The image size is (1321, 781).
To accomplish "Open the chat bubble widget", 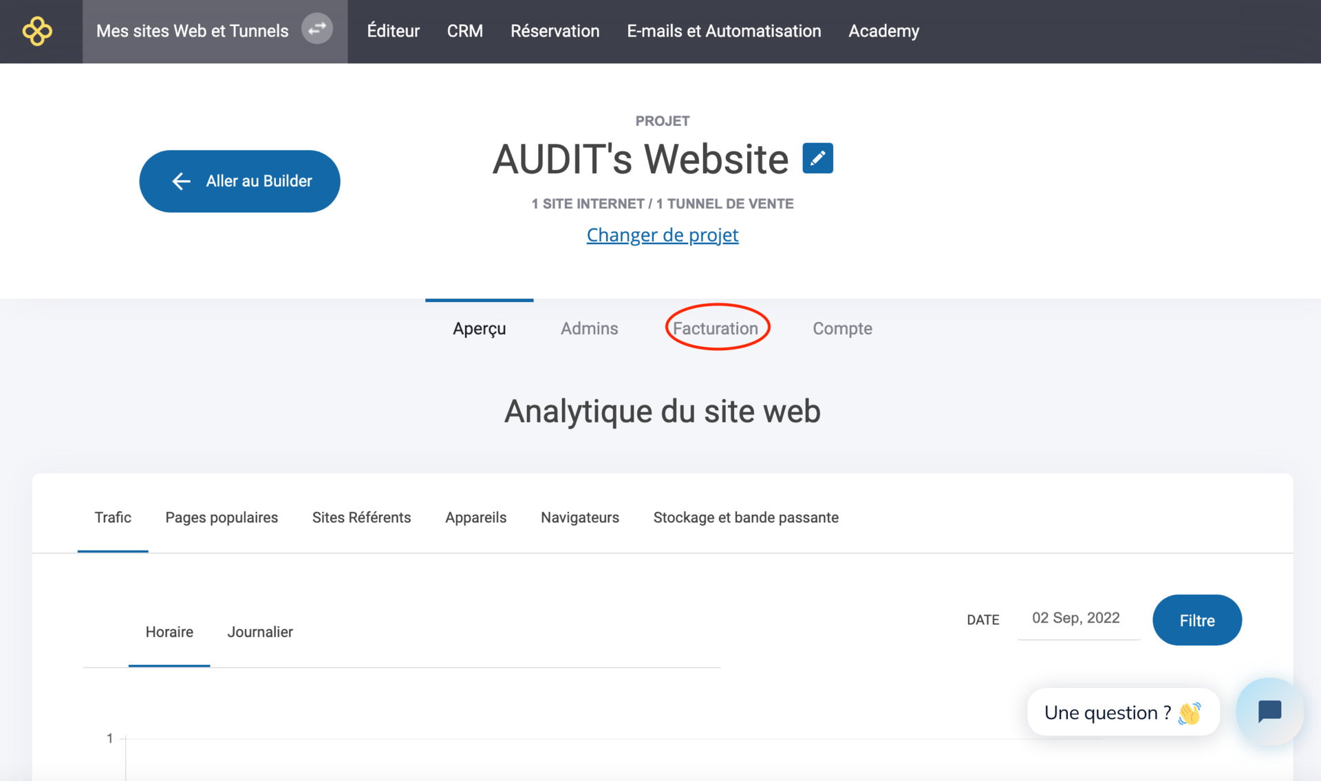I will [x=1269, y=712].
